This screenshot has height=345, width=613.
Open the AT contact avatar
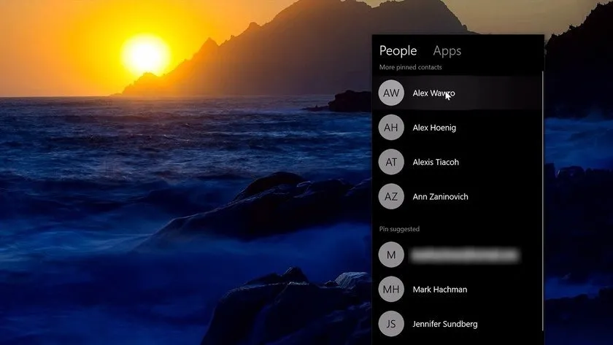click(391, 162)
